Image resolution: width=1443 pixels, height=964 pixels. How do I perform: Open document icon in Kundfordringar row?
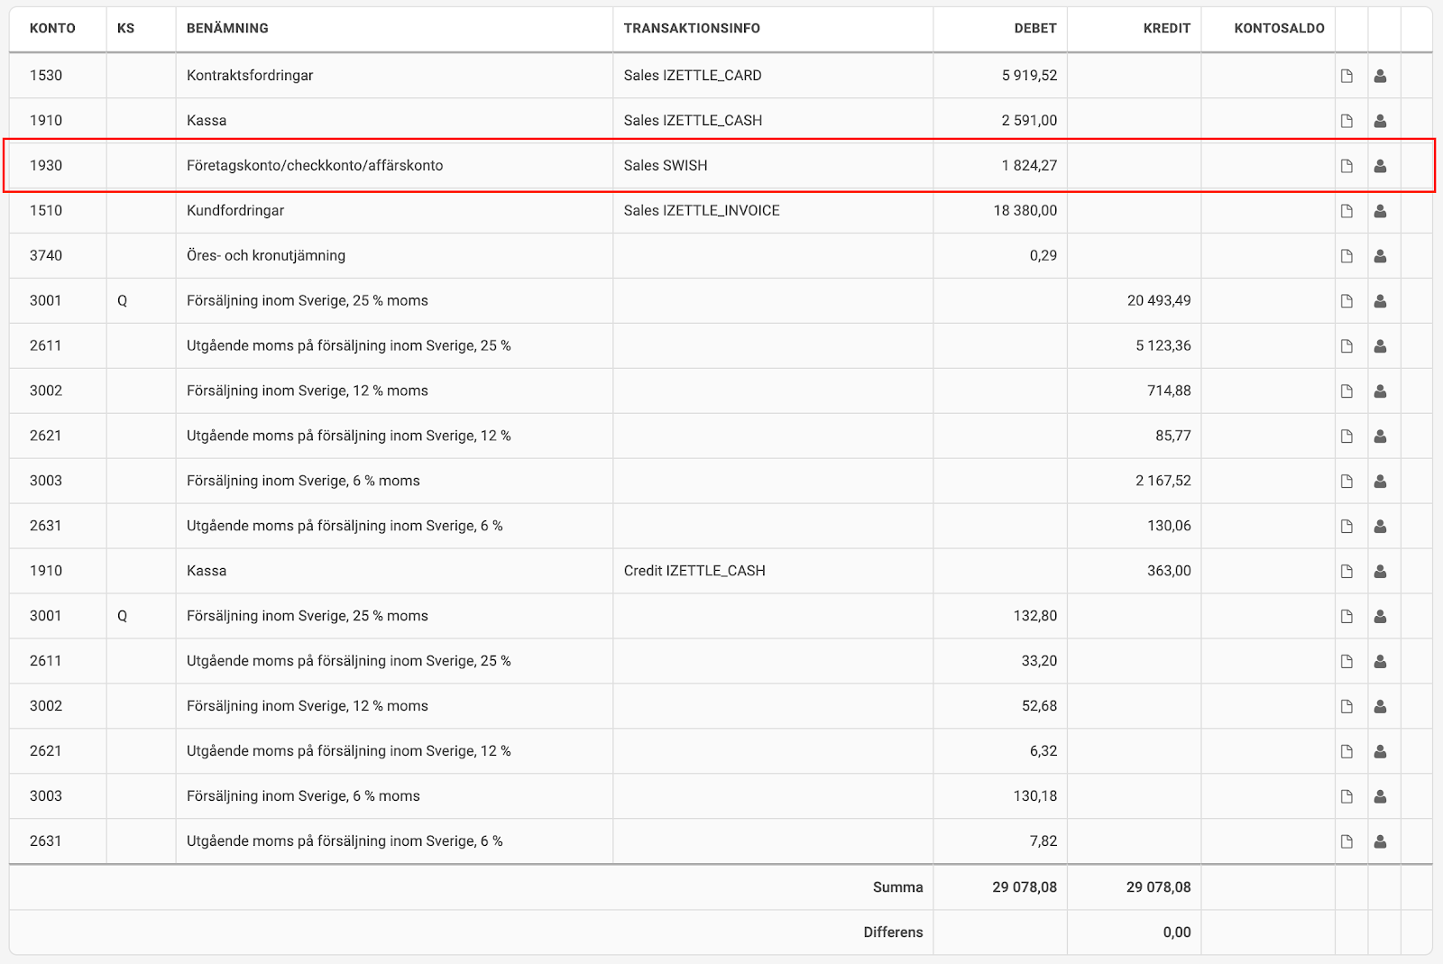1346,211
